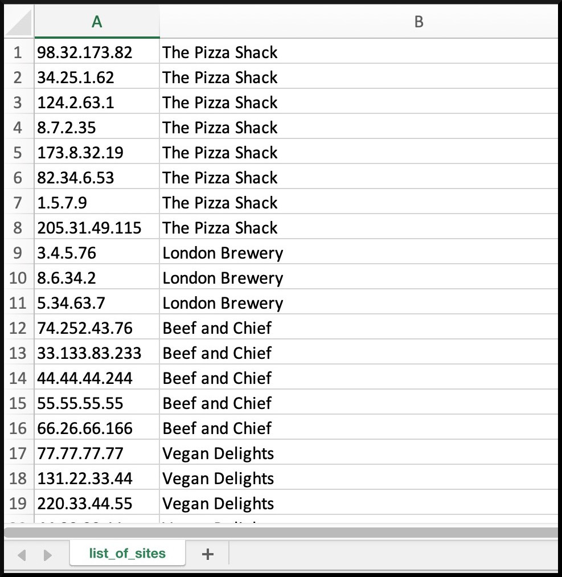
Task: Select row 12 header
Action: (19, 328)
